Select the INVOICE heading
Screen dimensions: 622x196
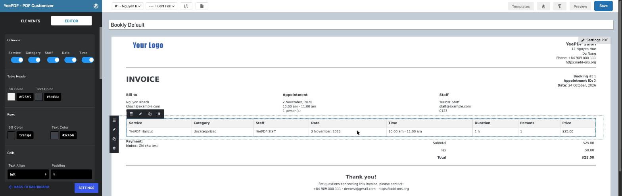(x=143, y=79)
